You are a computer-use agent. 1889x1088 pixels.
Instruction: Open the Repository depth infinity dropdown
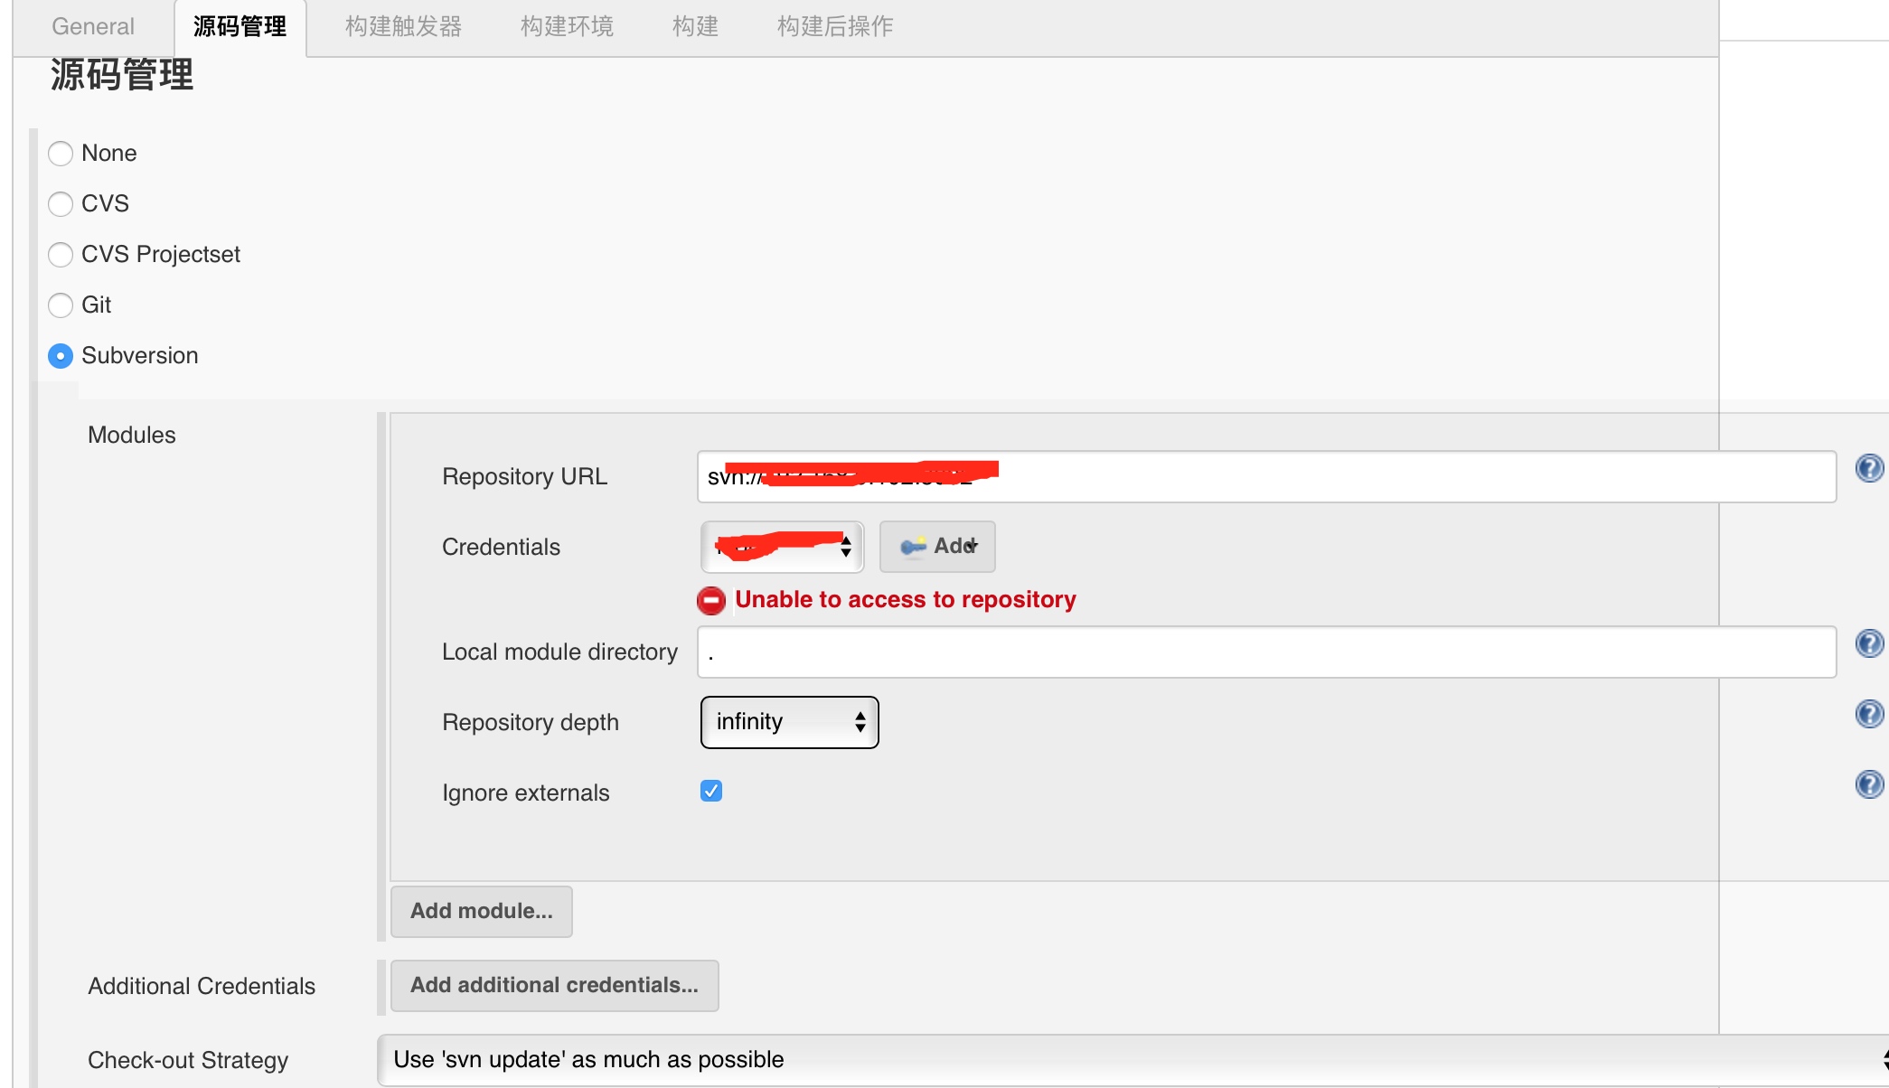789,722
